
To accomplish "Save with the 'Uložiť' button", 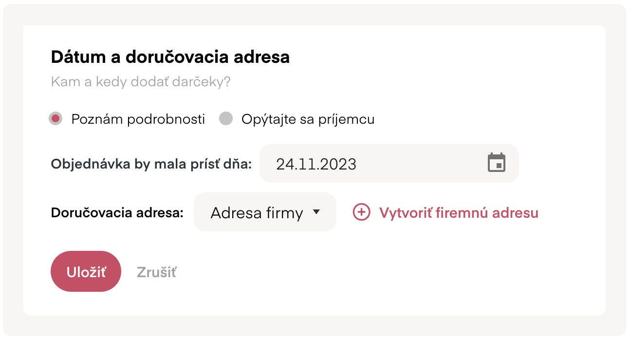I will (x=86, y=271).
